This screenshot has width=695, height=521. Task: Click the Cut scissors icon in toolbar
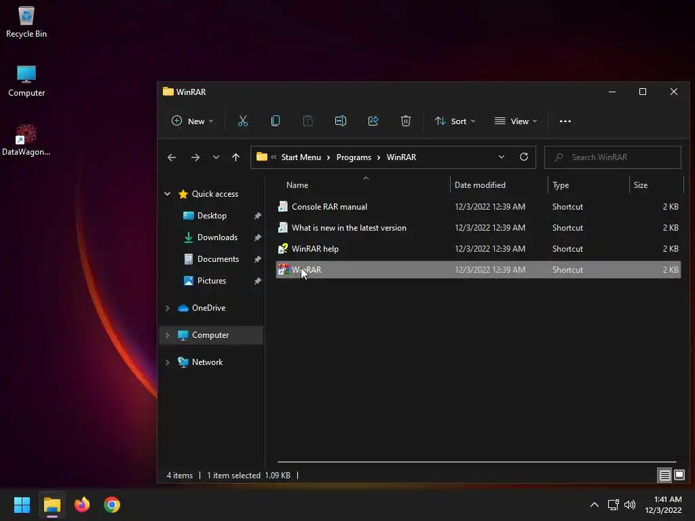tap(242, 121)
